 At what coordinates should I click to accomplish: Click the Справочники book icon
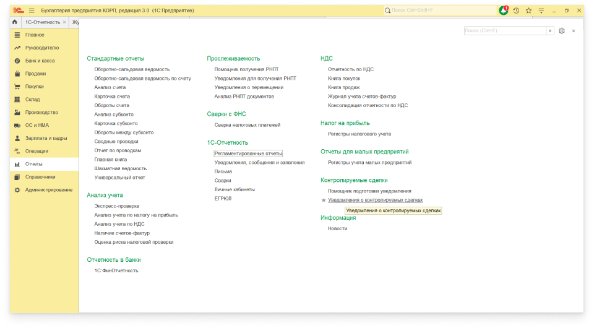17,177
